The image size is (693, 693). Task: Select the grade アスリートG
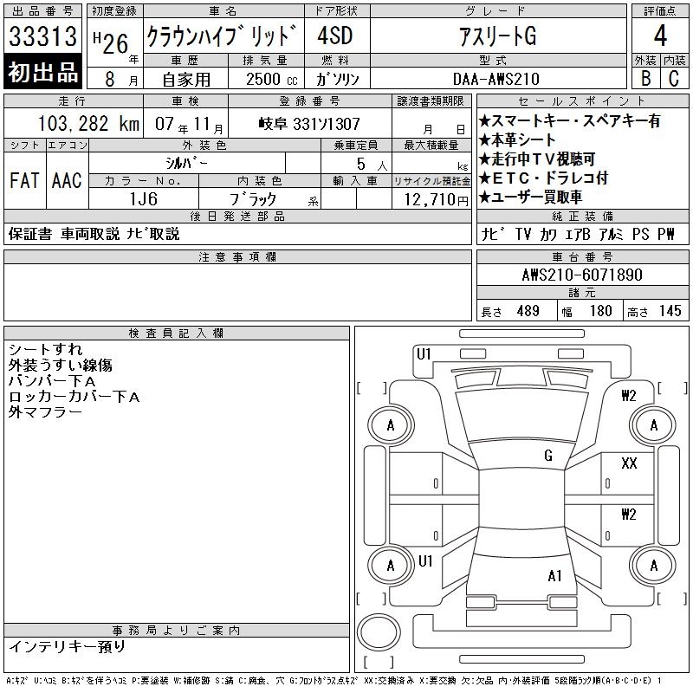[497, 36]
